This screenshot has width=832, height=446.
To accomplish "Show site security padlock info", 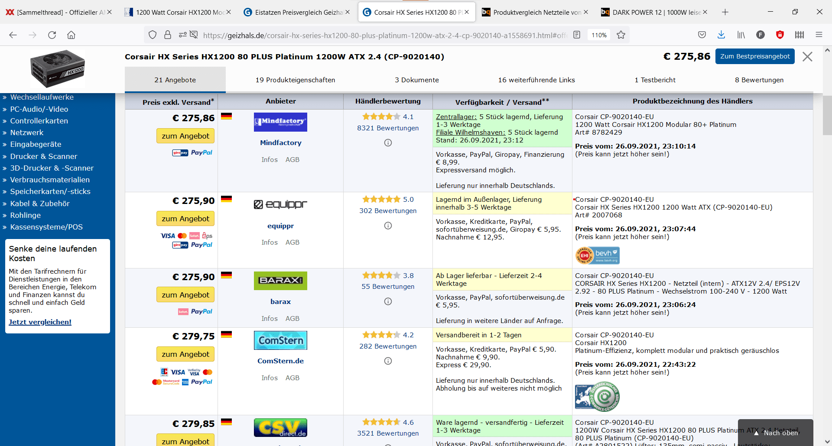I will point(168,35).
